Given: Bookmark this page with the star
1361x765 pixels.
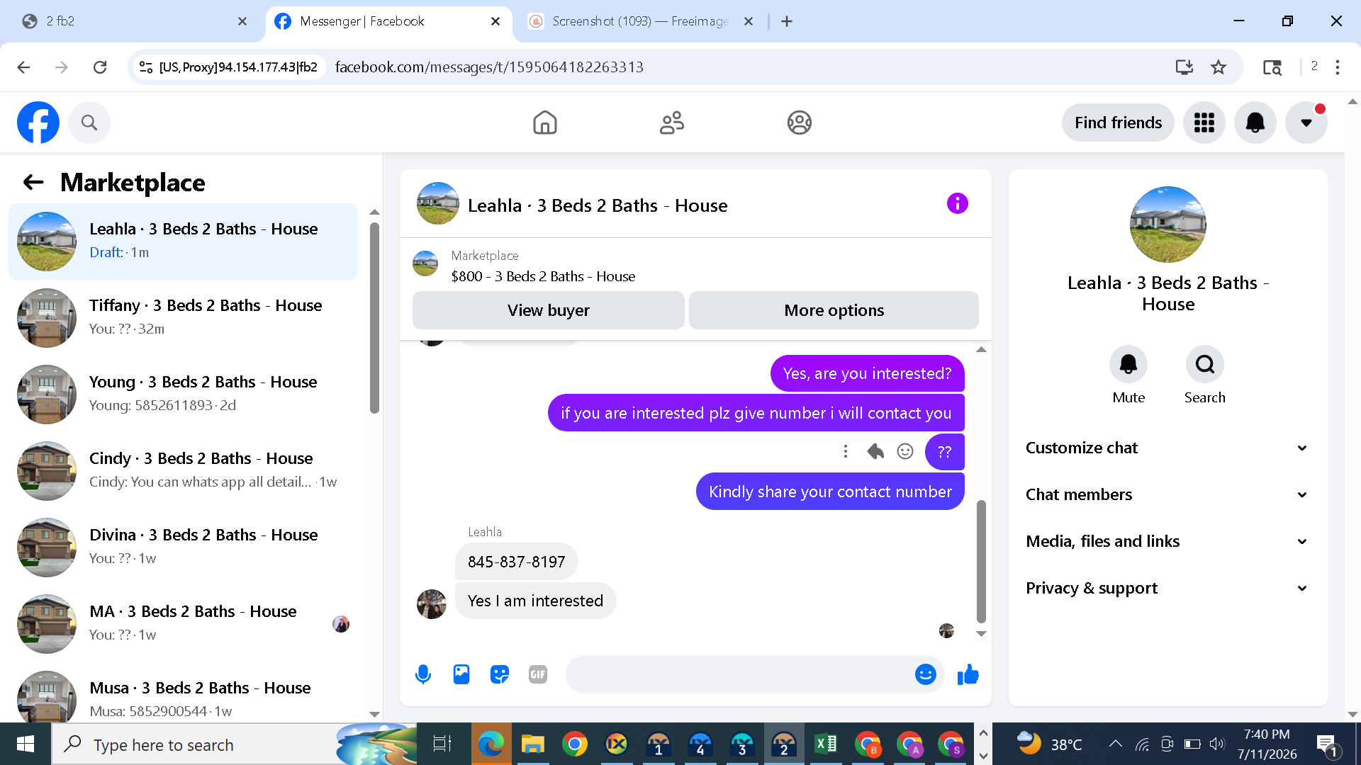Looking at the screenshot, I should [1219, 67].
